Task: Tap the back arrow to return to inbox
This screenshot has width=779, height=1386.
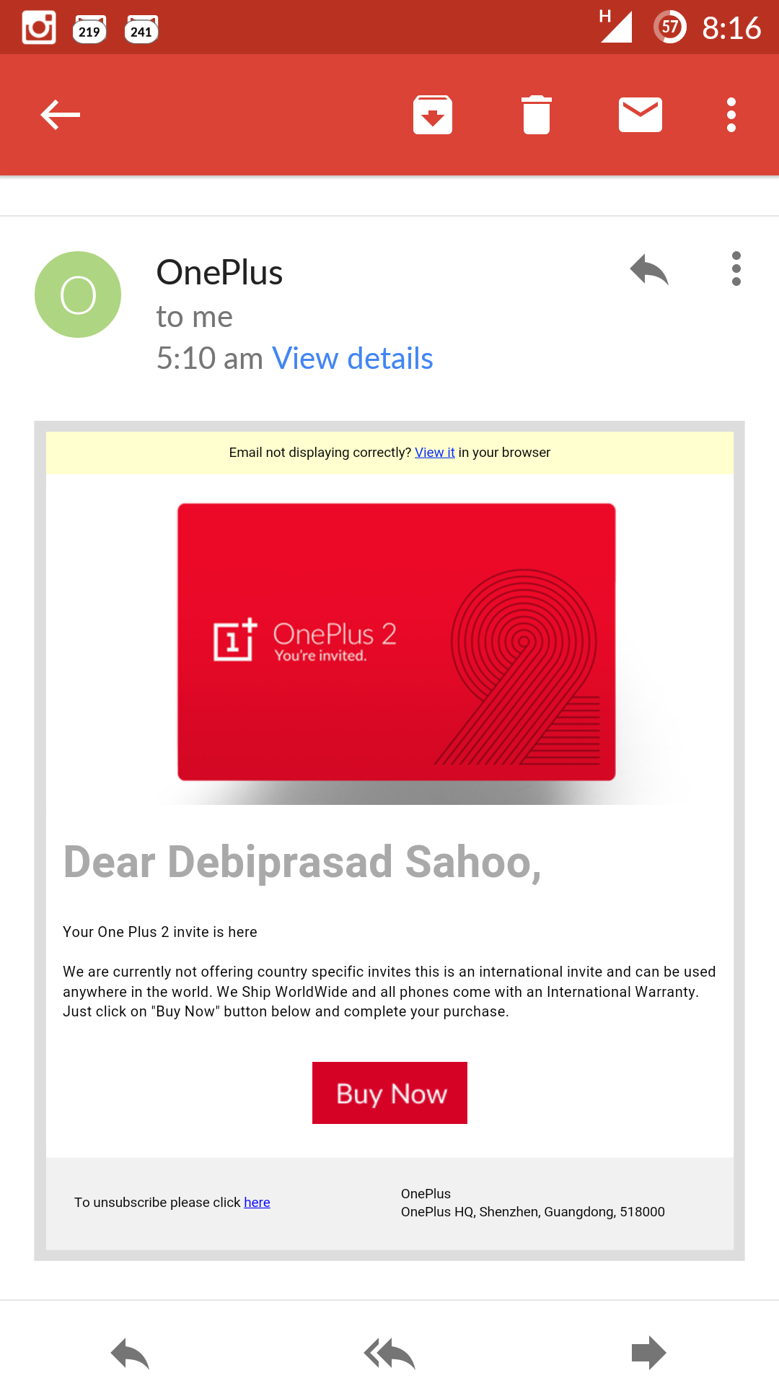Action: coord(60,115)
